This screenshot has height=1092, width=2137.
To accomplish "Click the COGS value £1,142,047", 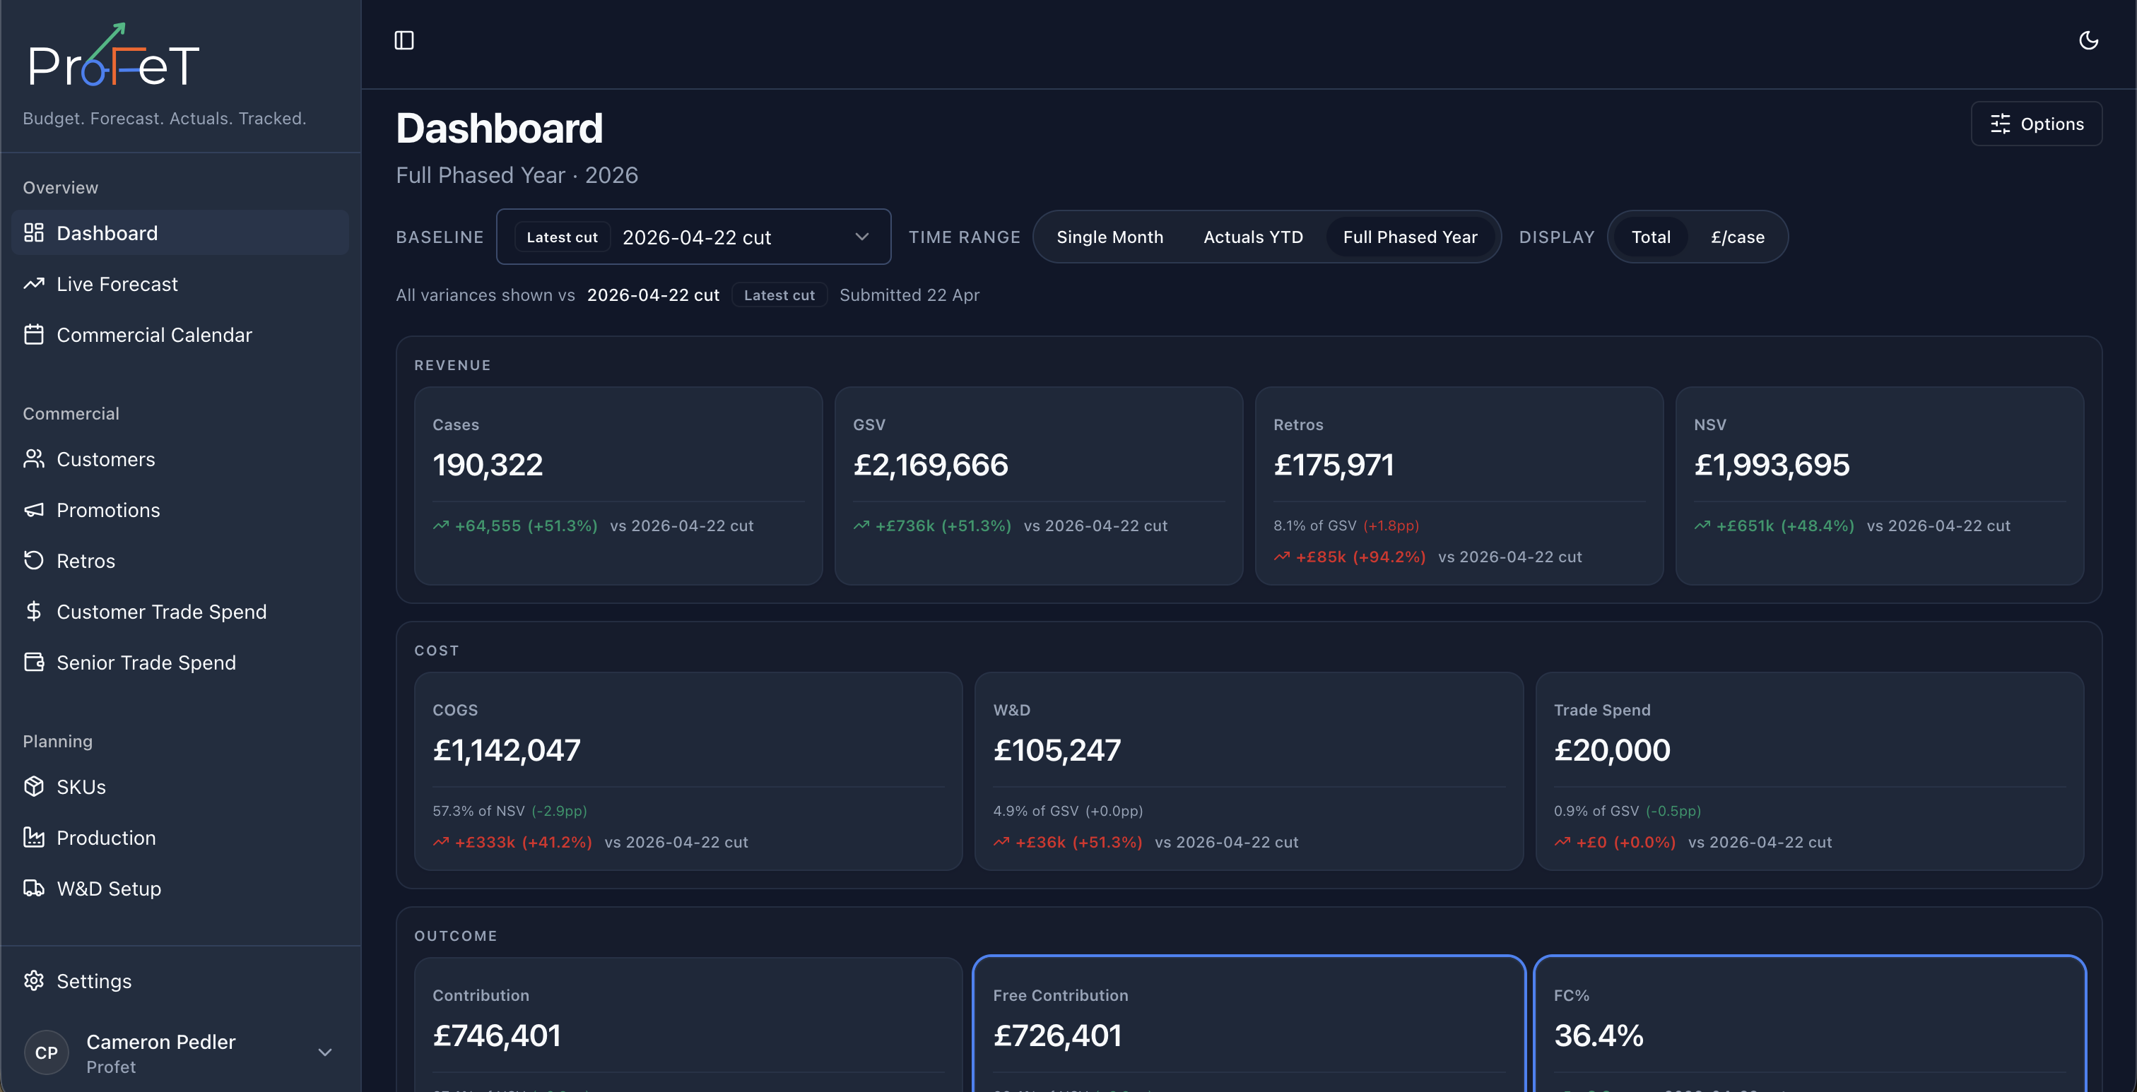I will click(506, 749).
